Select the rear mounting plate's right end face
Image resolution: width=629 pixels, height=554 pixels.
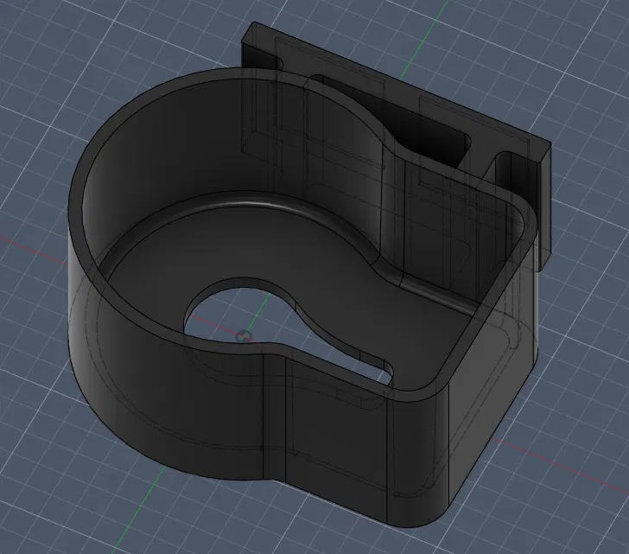point(544,208)
